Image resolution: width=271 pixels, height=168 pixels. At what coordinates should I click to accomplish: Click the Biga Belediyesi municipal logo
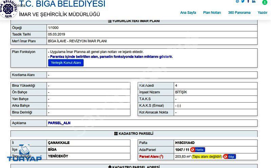pyautogui.click(x=8, y=9)
